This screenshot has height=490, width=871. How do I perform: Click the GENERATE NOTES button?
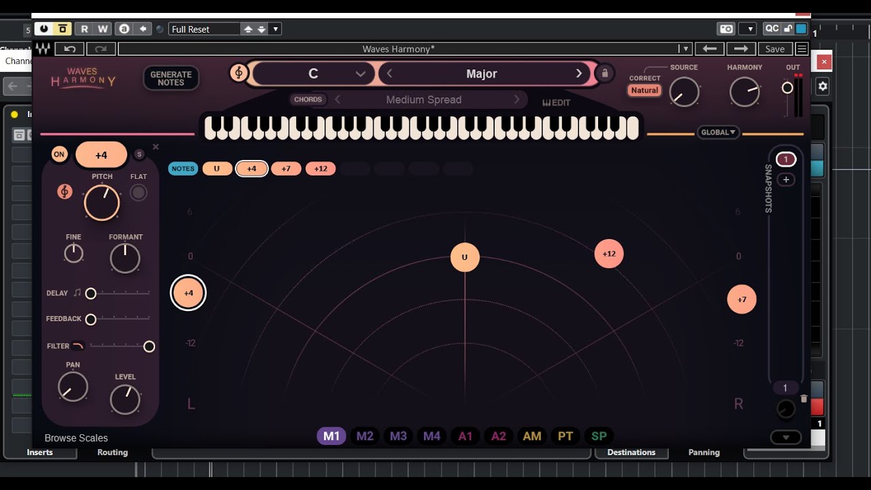pyautogui.click(x=171, y=78)
